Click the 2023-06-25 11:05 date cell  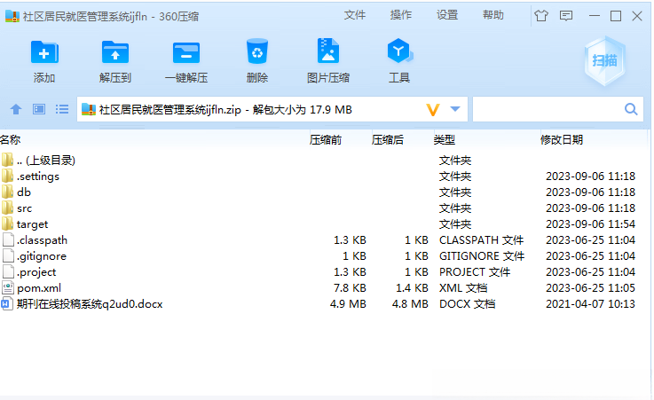coord(591,288)
